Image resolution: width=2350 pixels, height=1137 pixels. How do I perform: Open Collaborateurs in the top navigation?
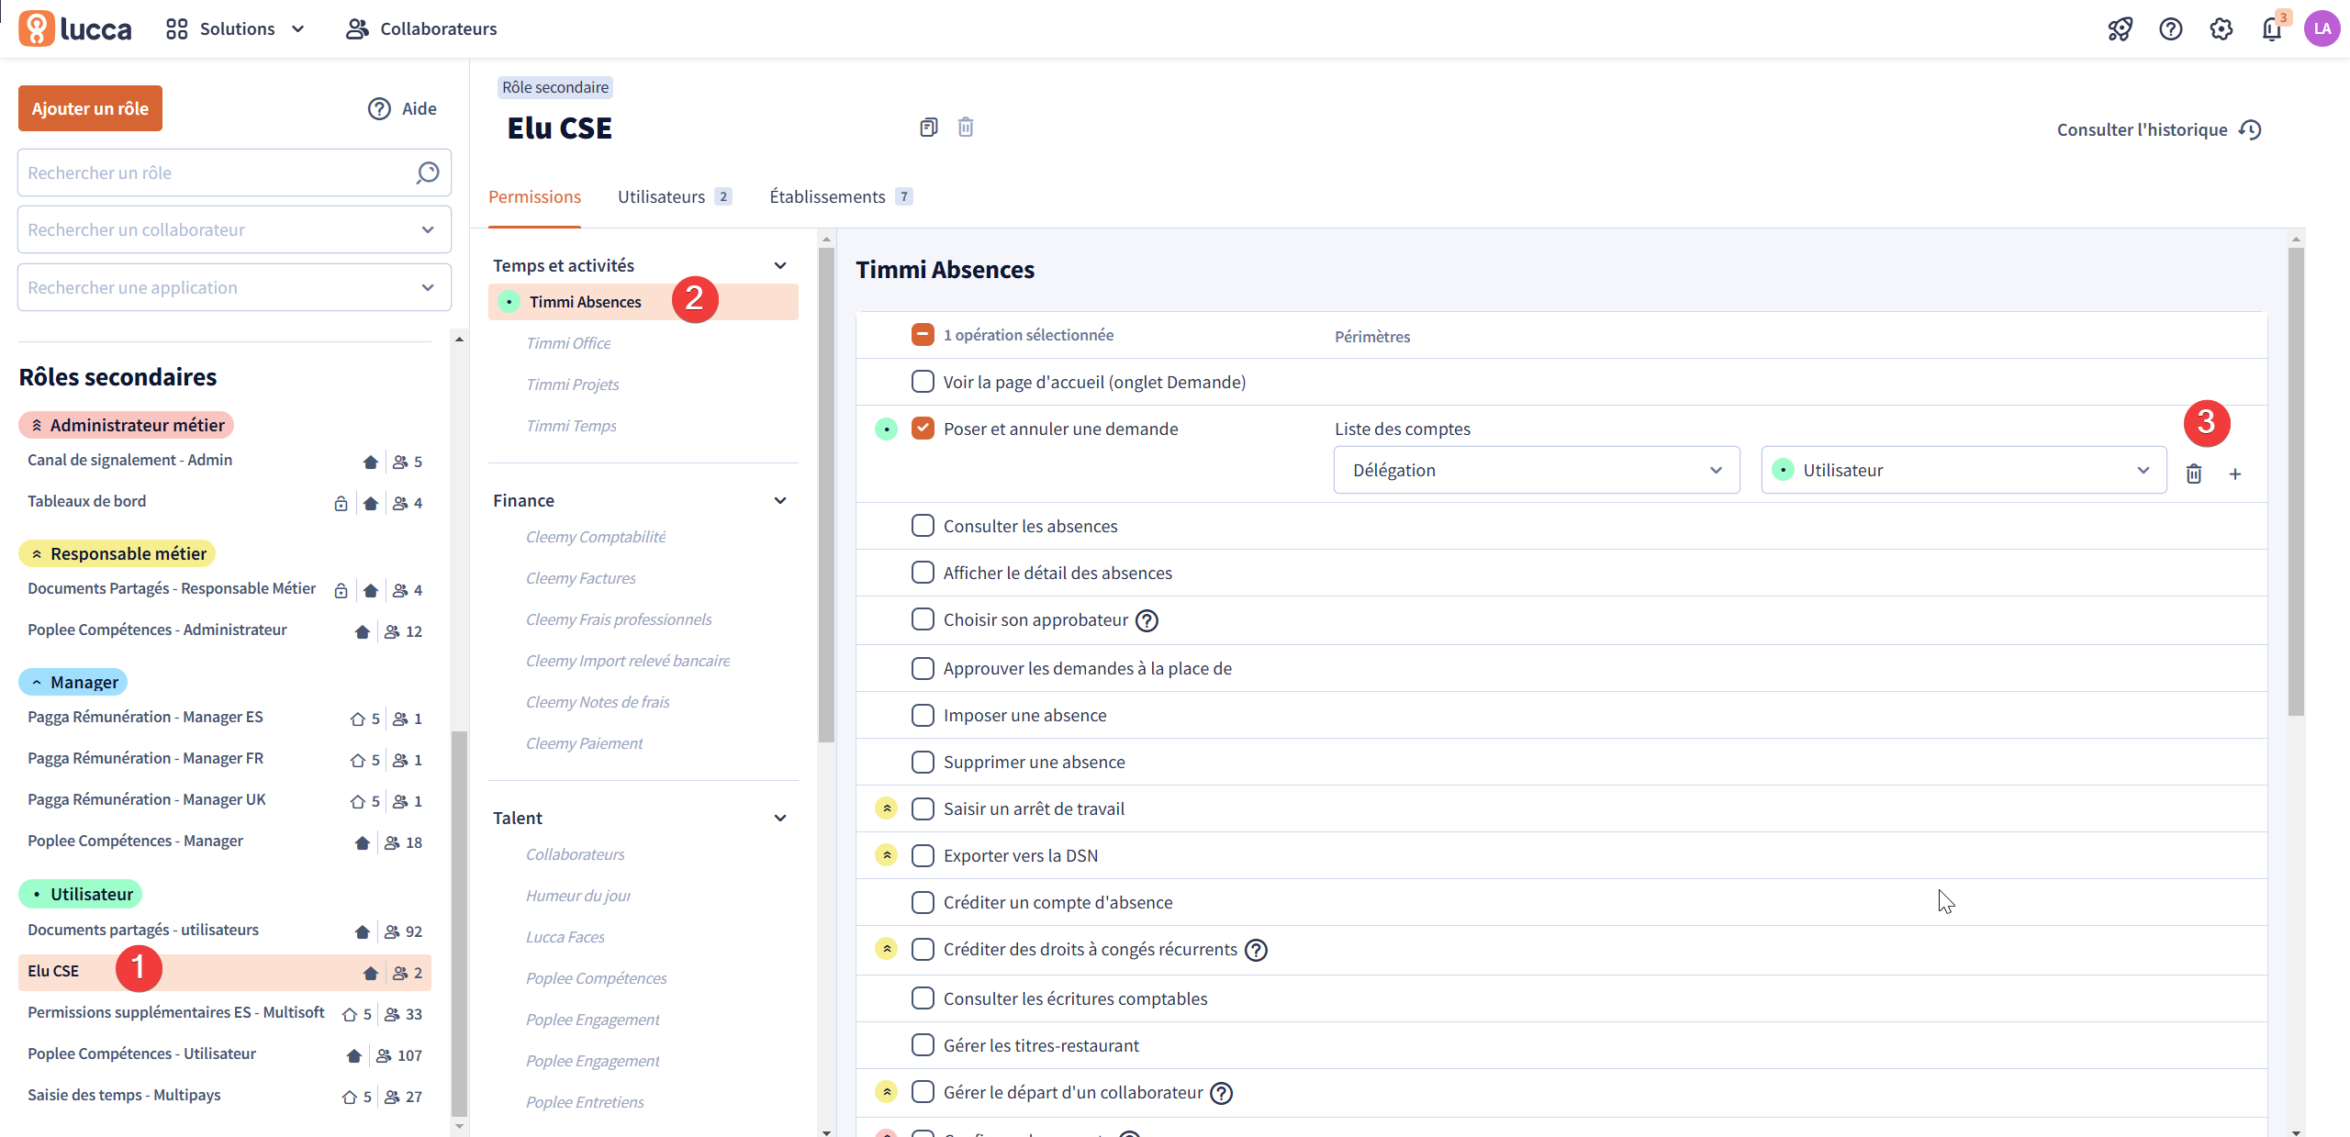click(x=421, y=28)
